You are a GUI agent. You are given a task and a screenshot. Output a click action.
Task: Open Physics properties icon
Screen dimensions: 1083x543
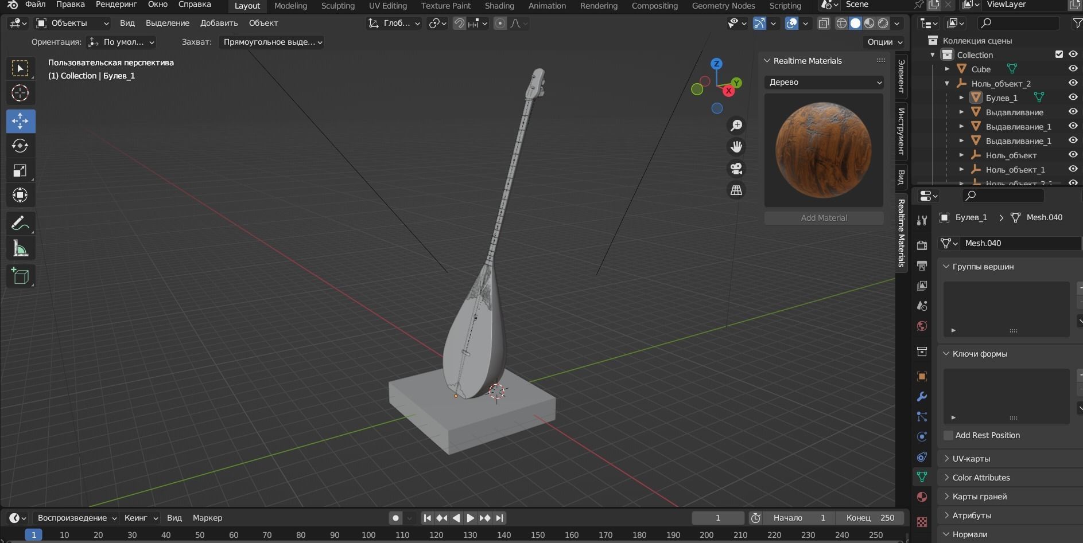pos(922,436)
